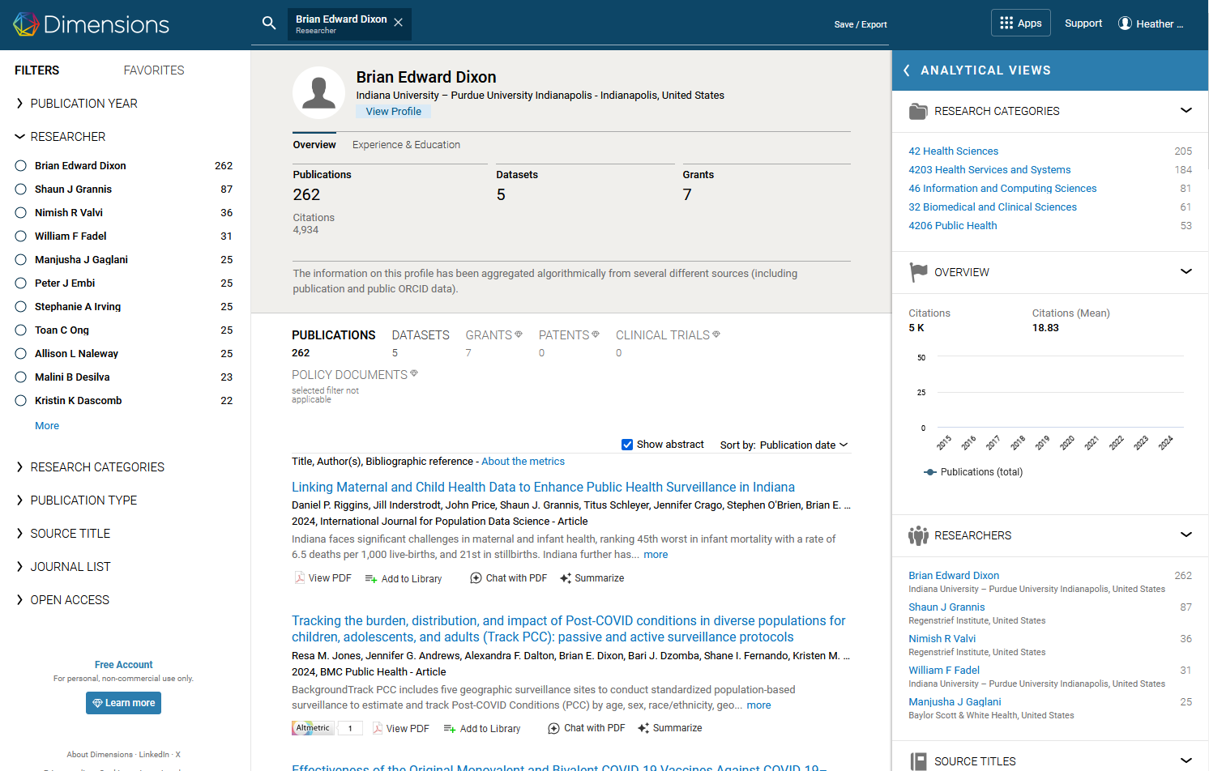
Task: Open the Linking Maternal and Child Health title
Action: (543, 488)
